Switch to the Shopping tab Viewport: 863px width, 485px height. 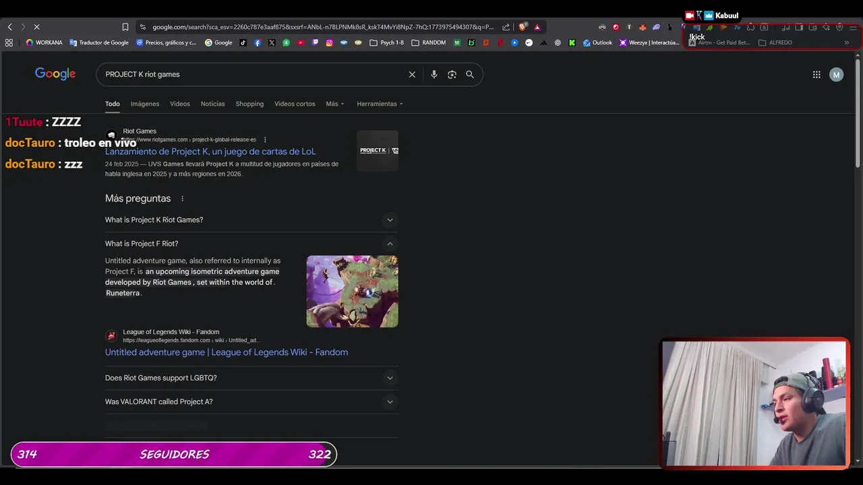point(249,104)
